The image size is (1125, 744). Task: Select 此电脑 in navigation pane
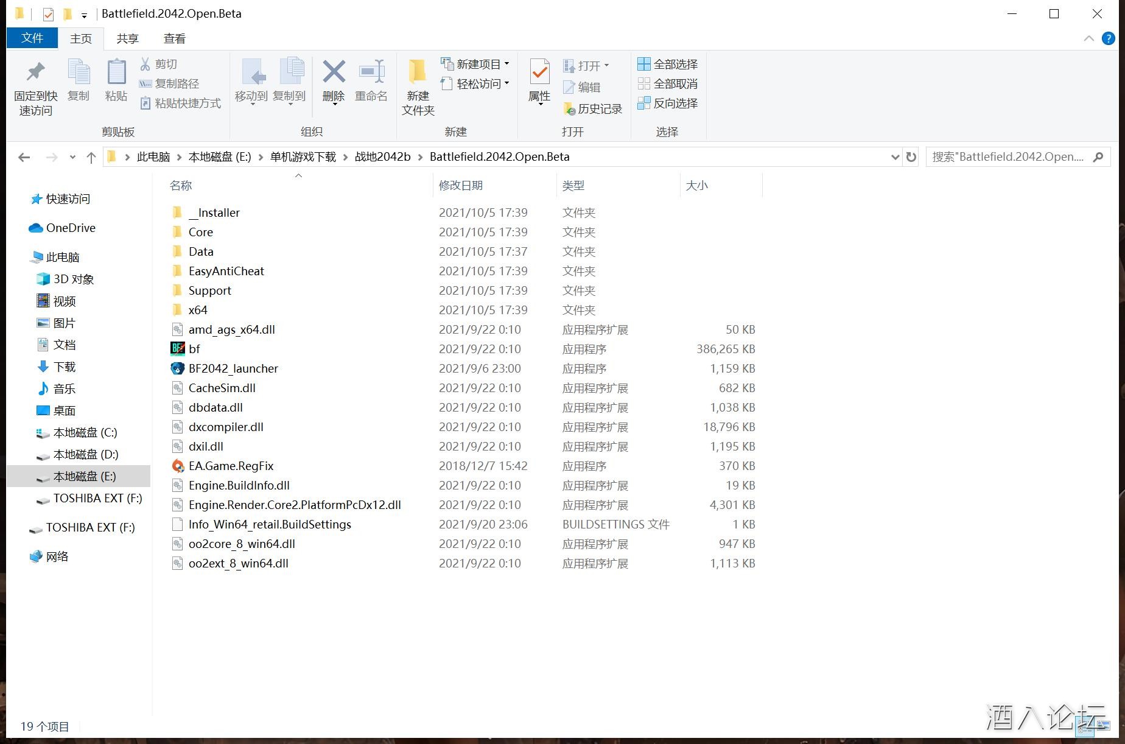(x=55, y=257)
